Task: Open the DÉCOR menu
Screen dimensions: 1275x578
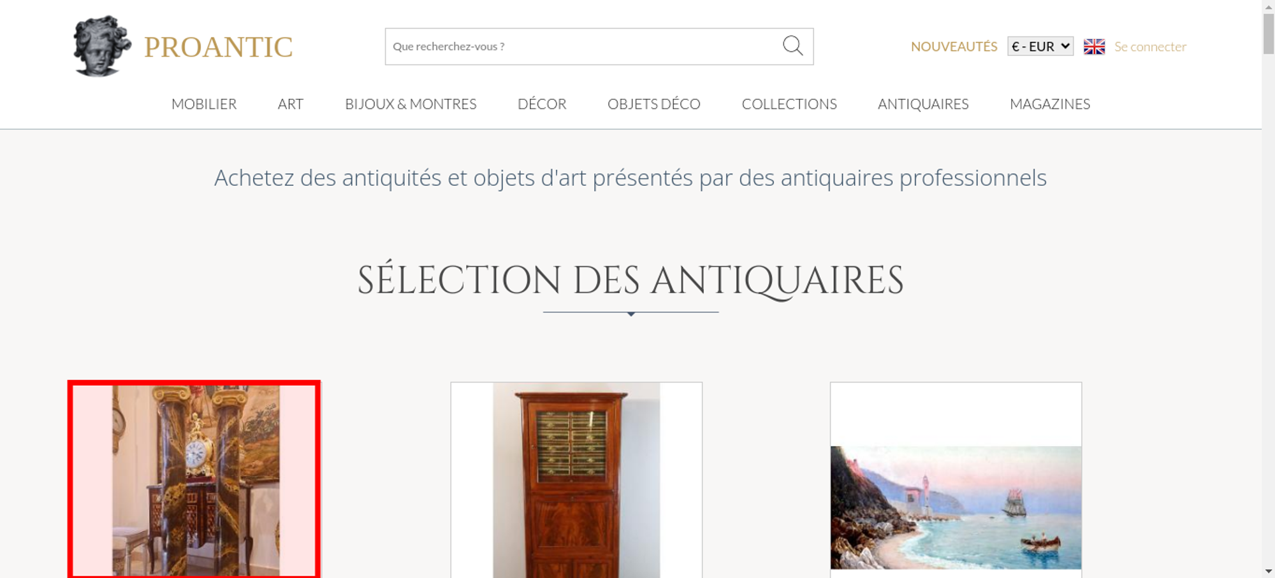Action: (x=542, y=104)
